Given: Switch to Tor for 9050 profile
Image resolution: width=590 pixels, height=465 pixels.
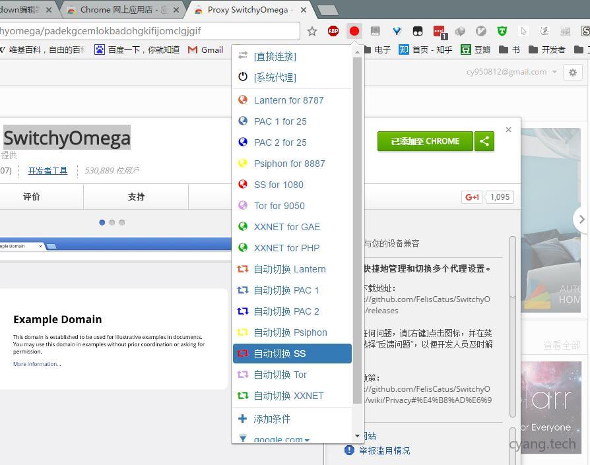Looking at the screenshot, I should coord(279,206).
